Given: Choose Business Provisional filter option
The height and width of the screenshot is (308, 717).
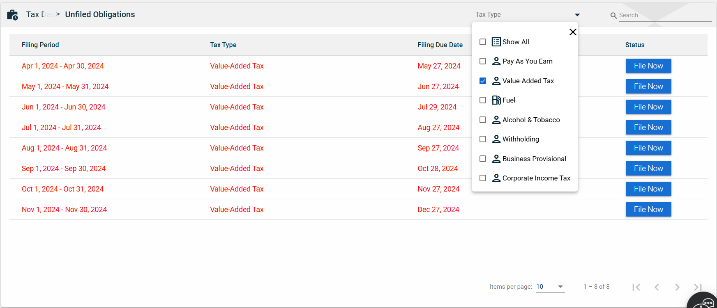Looking at the screenshot, I should [x=534, y=159].
